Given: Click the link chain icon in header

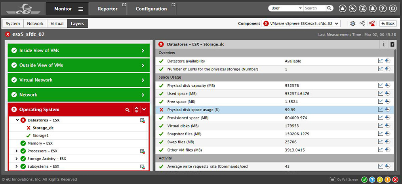Looking at the screenshot, I should (352, 8).
